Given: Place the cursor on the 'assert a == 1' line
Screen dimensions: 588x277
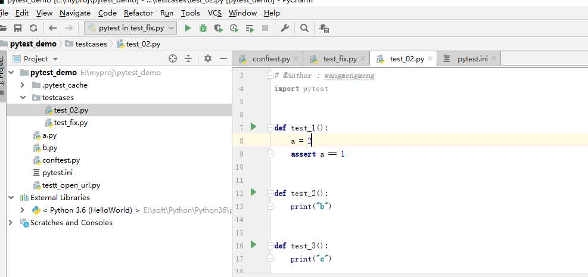Looking at the screenshot, I should (318, 154).
